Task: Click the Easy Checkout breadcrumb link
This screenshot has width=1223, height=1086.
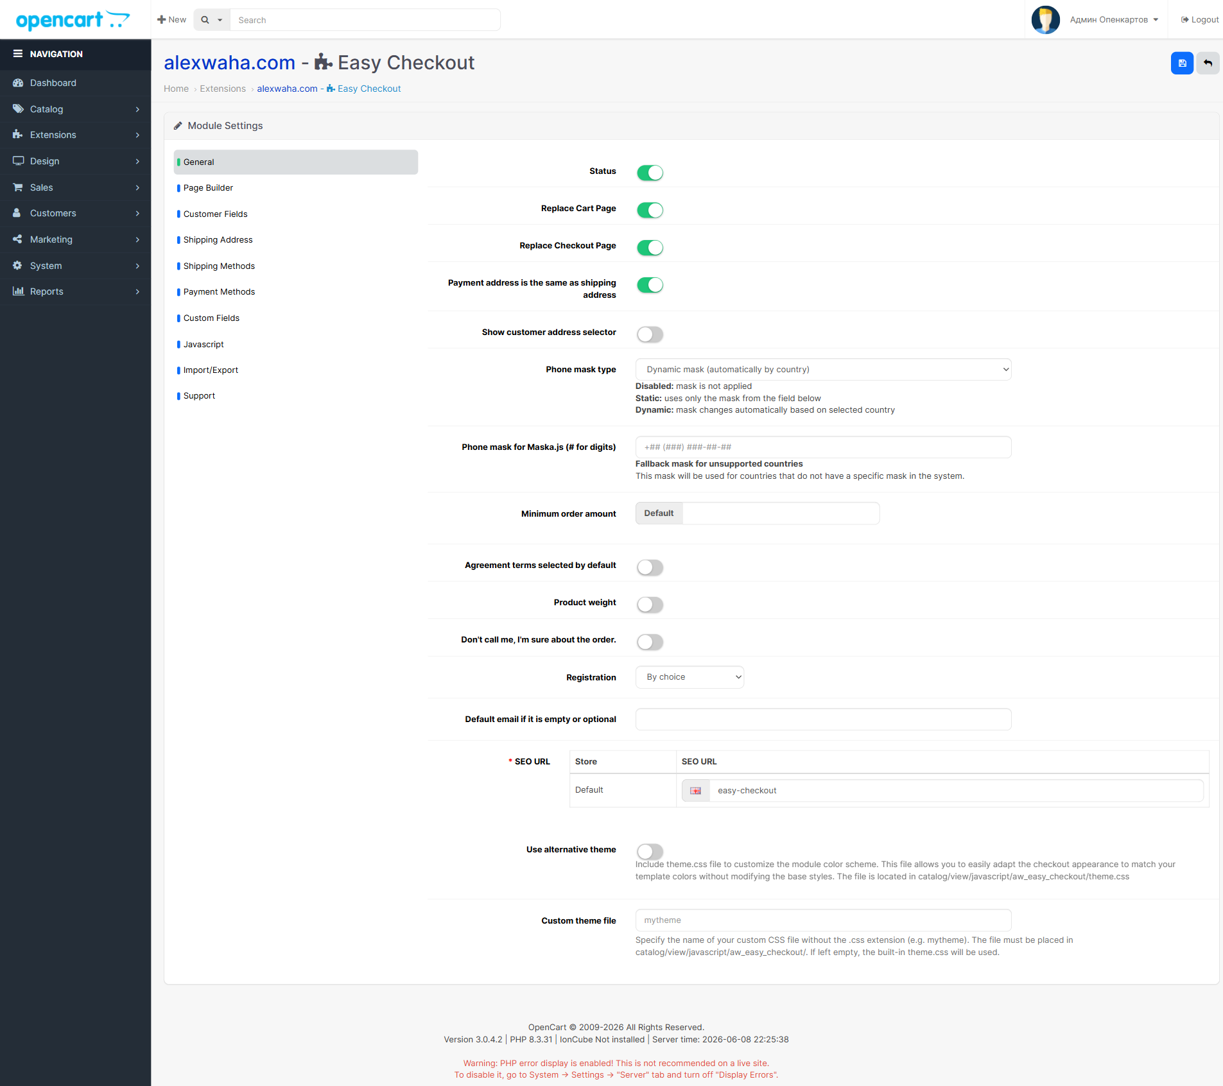Action: click(x=329, y=89)
